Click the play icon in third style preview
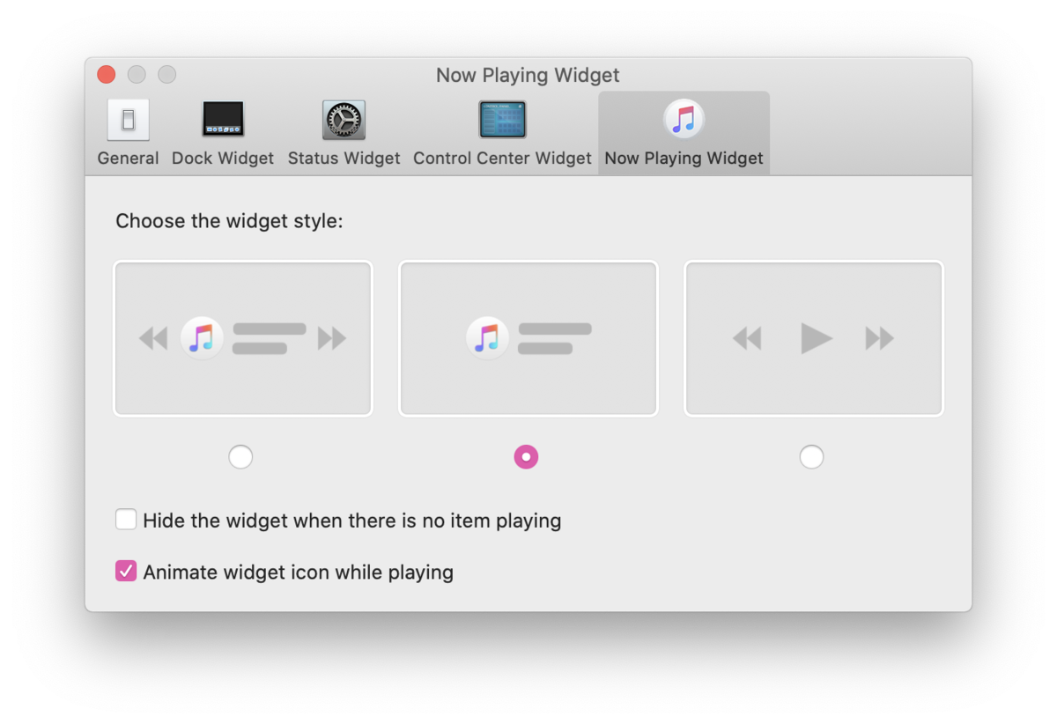1057x724 pixels. click(817, 338)
